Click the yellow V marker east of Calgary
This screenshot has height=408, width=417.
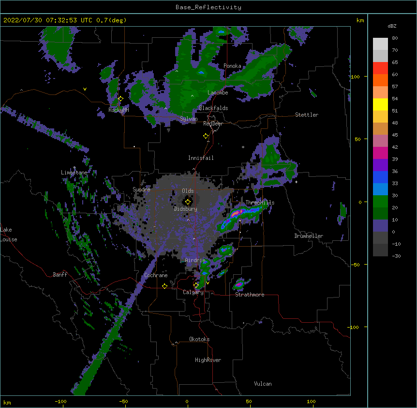click(208, 283)
